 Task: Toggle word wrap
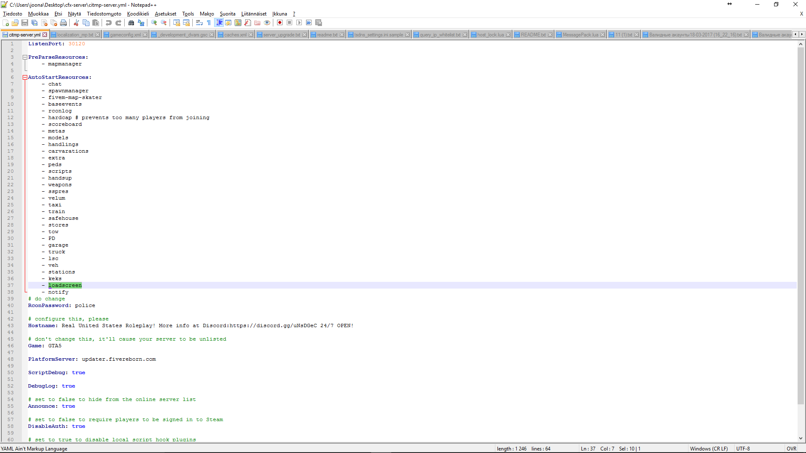tap(199, 23)
